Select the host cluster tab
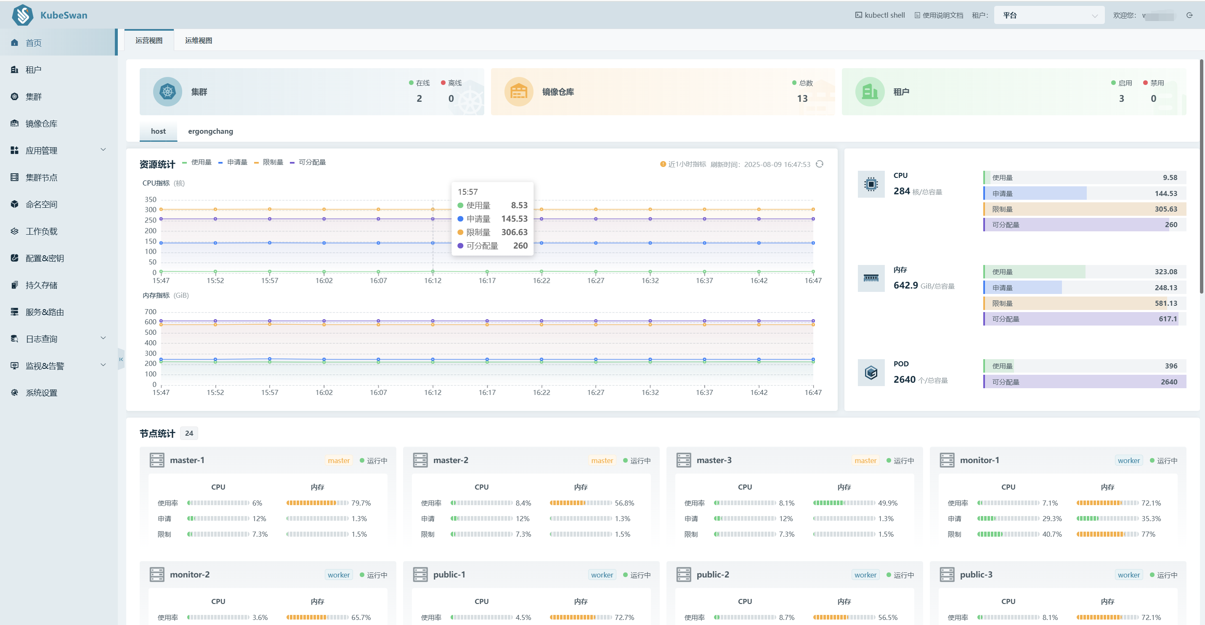Image resolution: width=1205 pixels, height=625 pixels. 158,131
